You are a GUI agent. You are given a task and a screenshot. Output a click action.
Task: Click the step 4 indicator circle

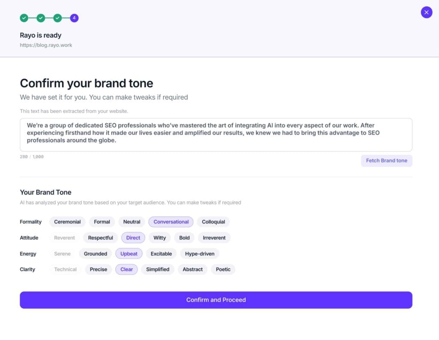(74, 18)
